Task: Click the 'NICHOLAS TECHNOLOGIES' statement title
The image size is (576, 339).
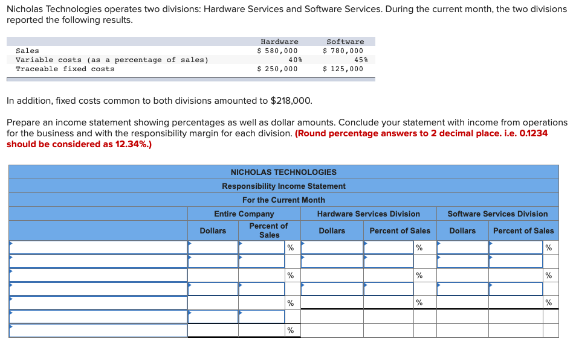Action: 283,172
